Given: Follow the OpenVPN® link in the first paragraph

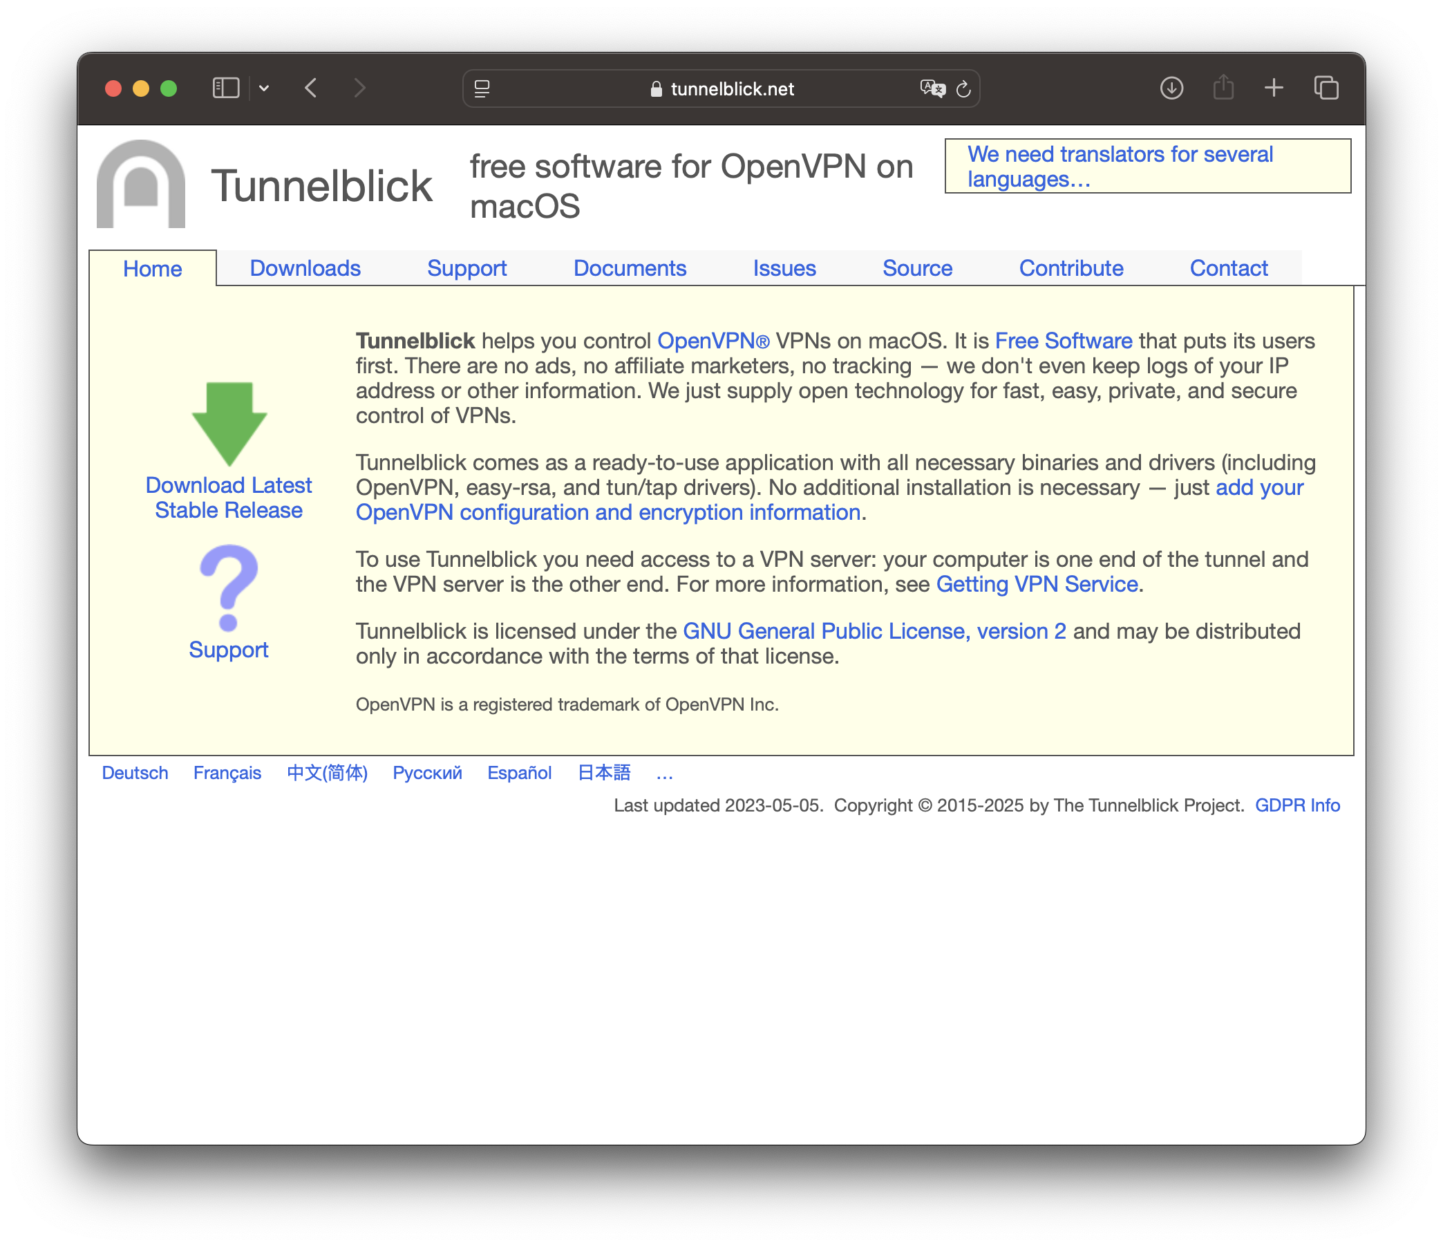Looking at the screenshot, I should [x=714, y=341].
